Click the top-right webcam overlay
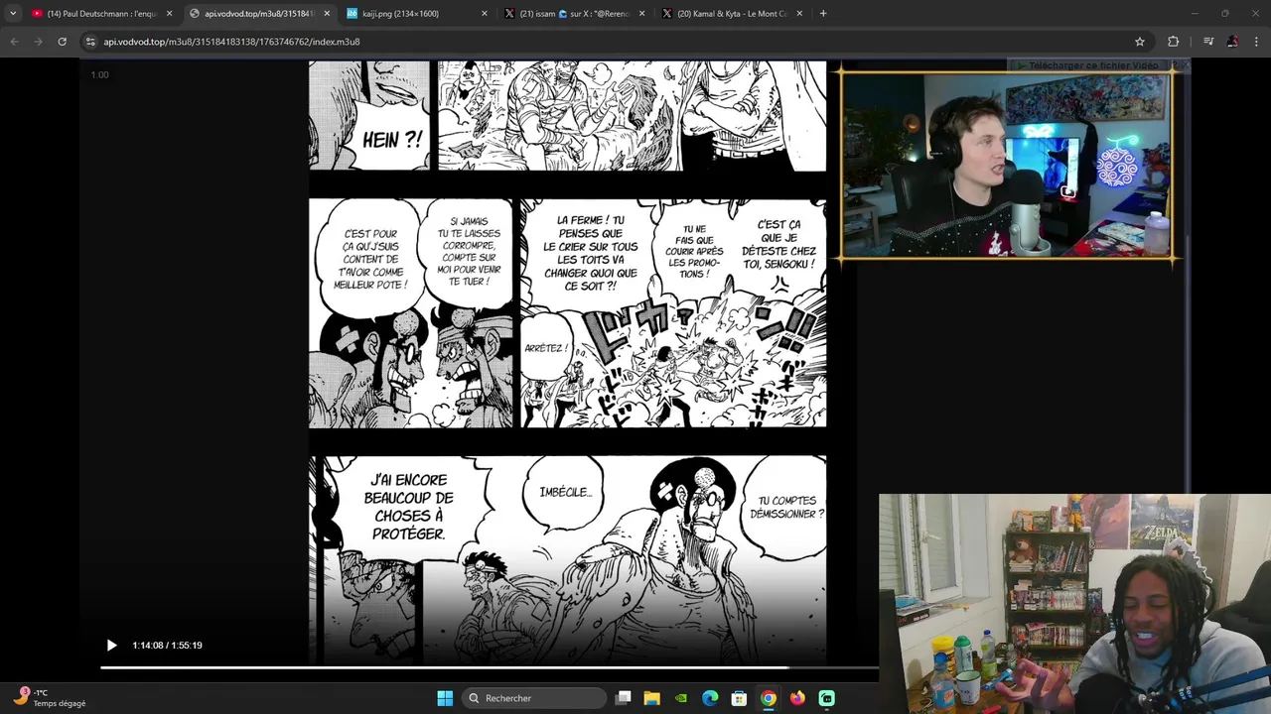 click(1007, 166)
